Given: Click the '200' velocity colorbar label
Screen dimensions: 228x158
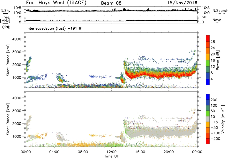Looking at the screenshot, I should point(214,100).
